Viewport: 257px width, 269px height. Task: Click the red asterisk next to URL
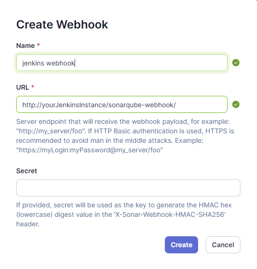click(x=33, y=87)
